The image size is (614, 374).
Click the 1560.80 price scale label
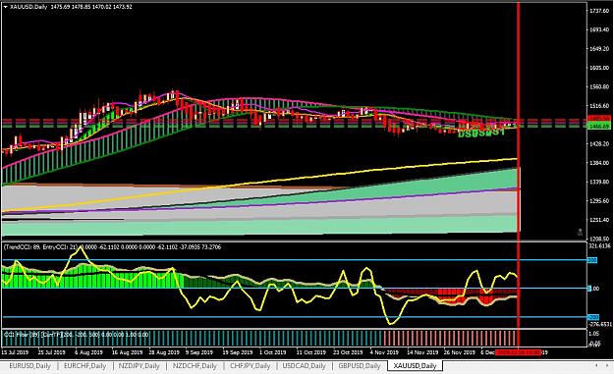[599, 86]
